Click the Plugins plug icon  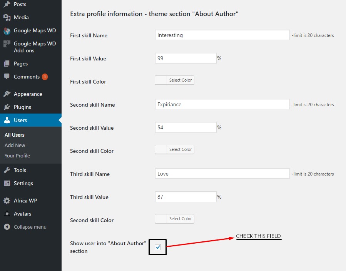point(7,107)
